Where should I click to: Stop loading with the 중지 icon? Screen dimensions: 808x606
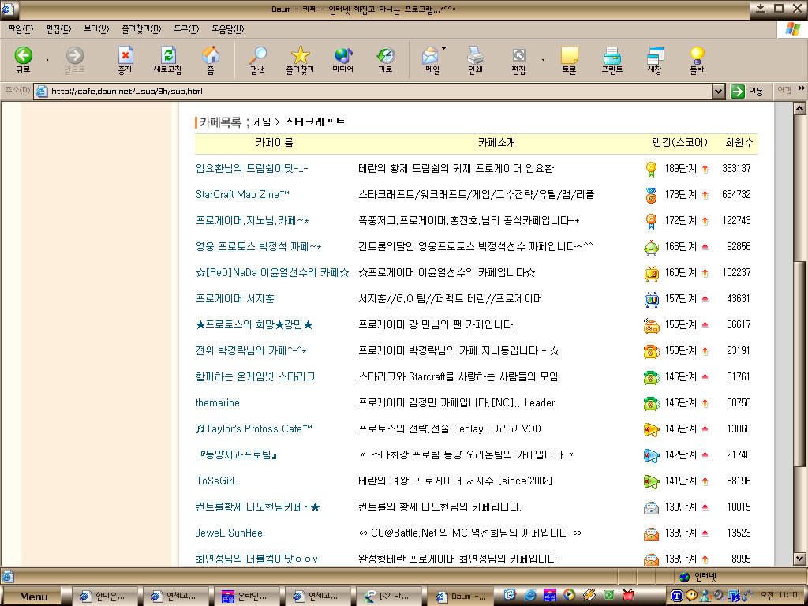(x=125, y=60)
